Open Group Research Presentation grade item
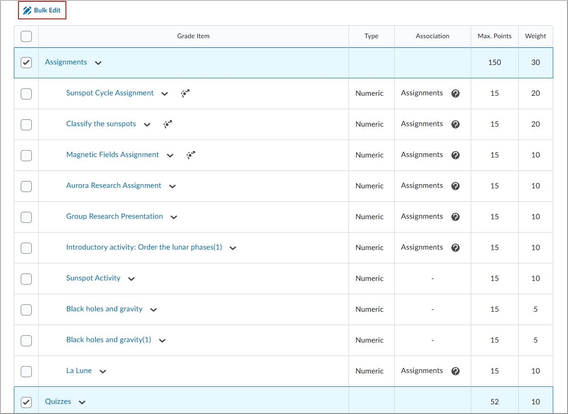The image size is (568, 414). click(x=114, y=216)
